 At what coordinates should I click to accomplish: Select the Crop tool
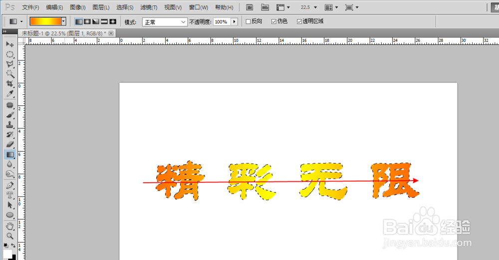tap(10, 84)
